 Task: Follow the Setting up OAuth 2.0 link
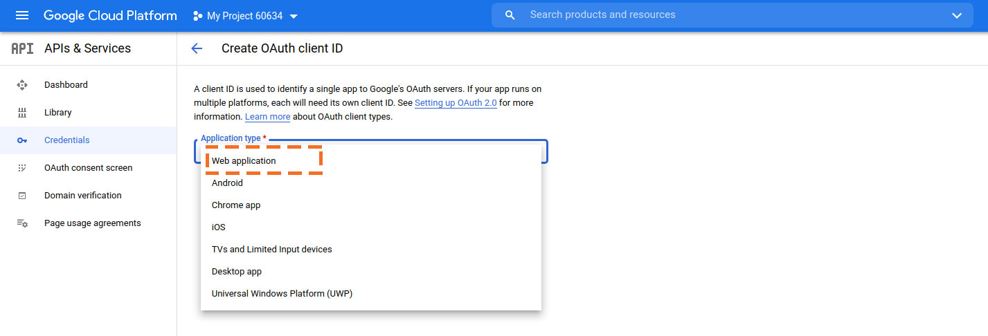pyautogui.click(x=456, y=103)
